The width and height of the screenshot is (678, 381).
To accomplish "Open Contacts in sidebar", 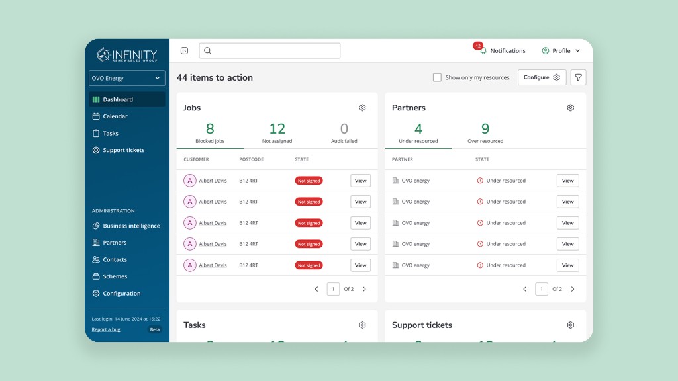I will click(126, 259).
